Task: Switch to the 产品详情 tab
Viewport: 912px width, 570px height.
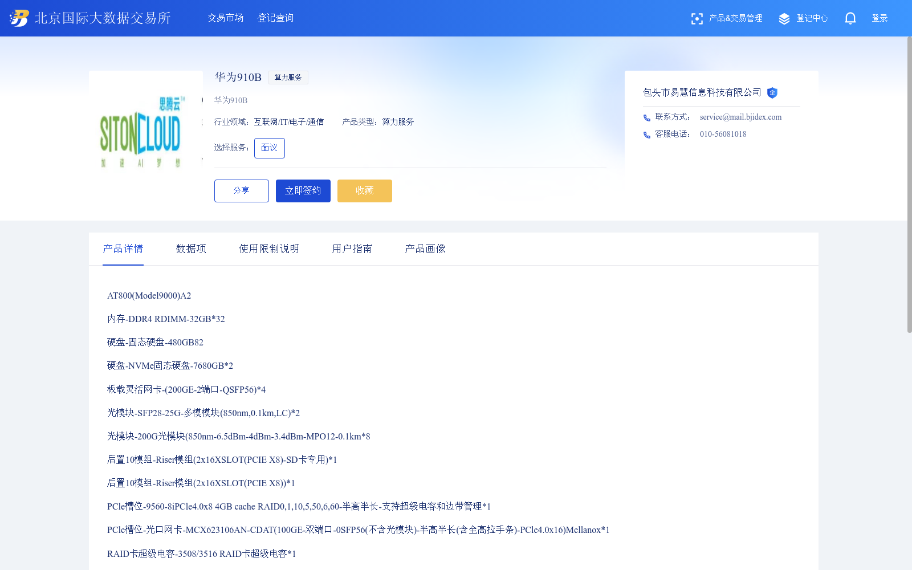Action: tap(123, 249)
